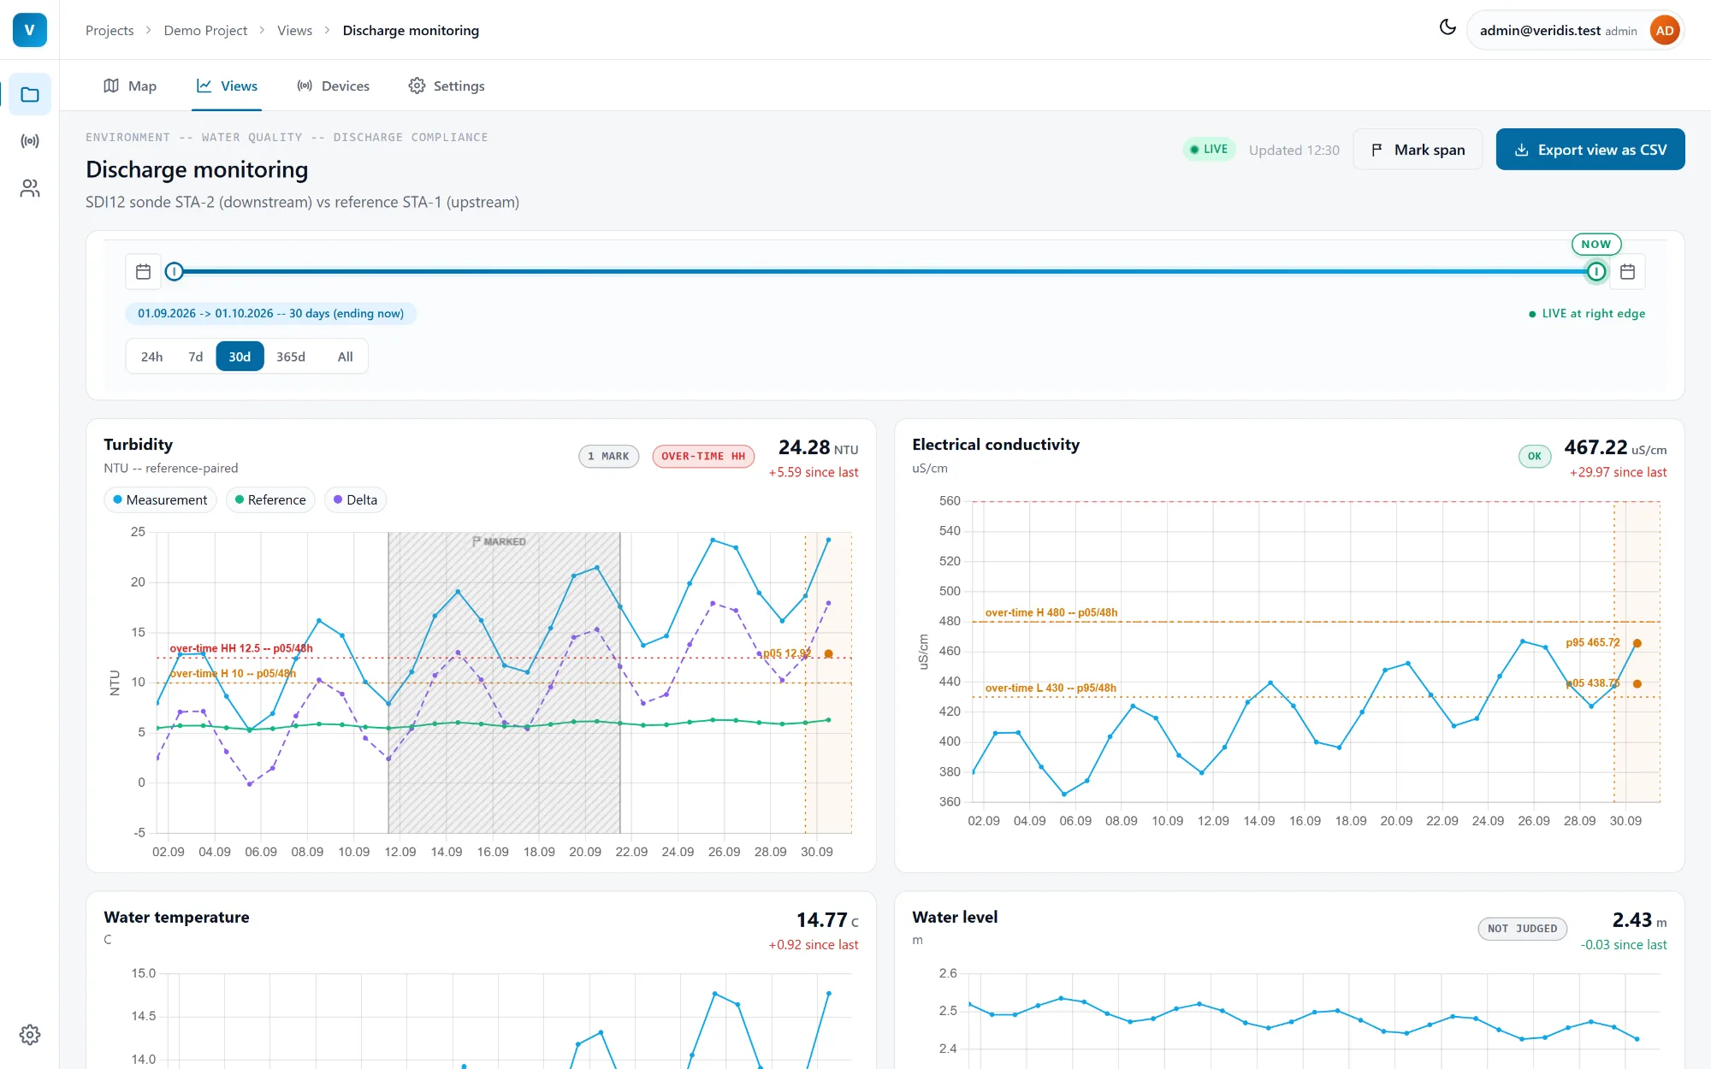Click the Veridis V logo
This screenshot has height=1069, width=1711.
pyautogui.click(x=30, y=30)
